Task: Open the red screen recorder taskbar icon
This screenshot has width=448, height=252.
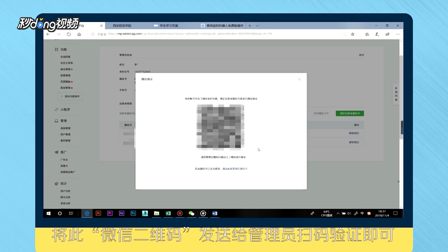Action: tap(180, 213)
